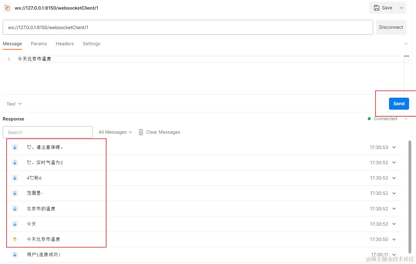Select the received message text 今天
Screen dimensions: 416x264
tap(31, 224)
